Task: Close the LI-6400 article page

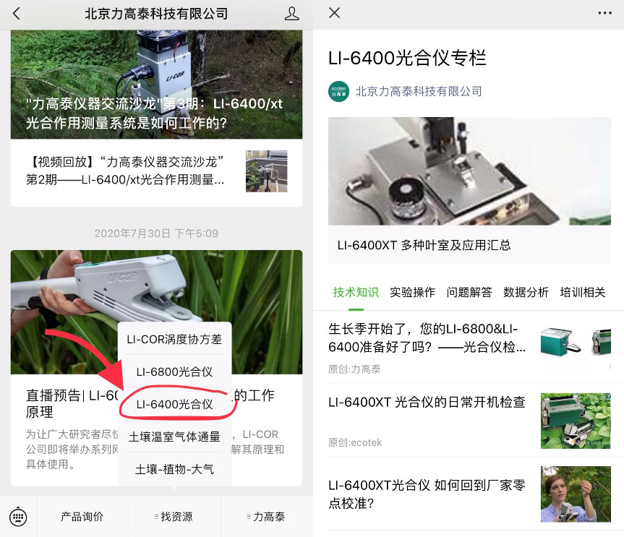Action: [x=335, y=13]
